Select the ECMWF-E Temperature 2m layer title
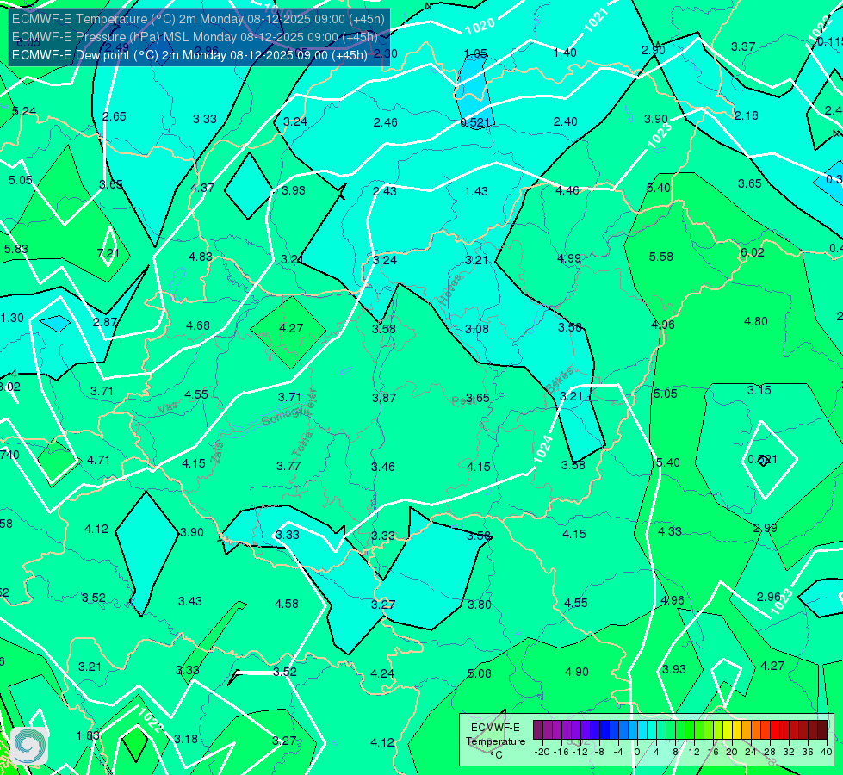This screenshot has height=775, width=843. click(198, 19)
